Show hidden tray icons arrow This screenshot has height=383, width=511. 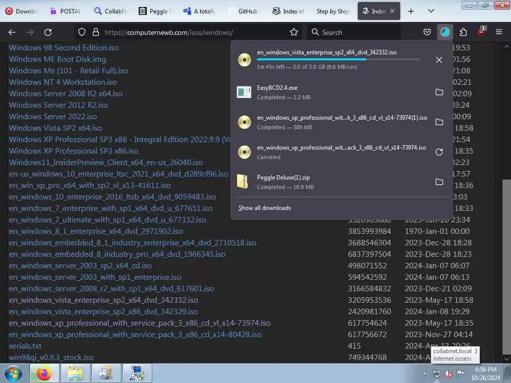tap(424, 374)
